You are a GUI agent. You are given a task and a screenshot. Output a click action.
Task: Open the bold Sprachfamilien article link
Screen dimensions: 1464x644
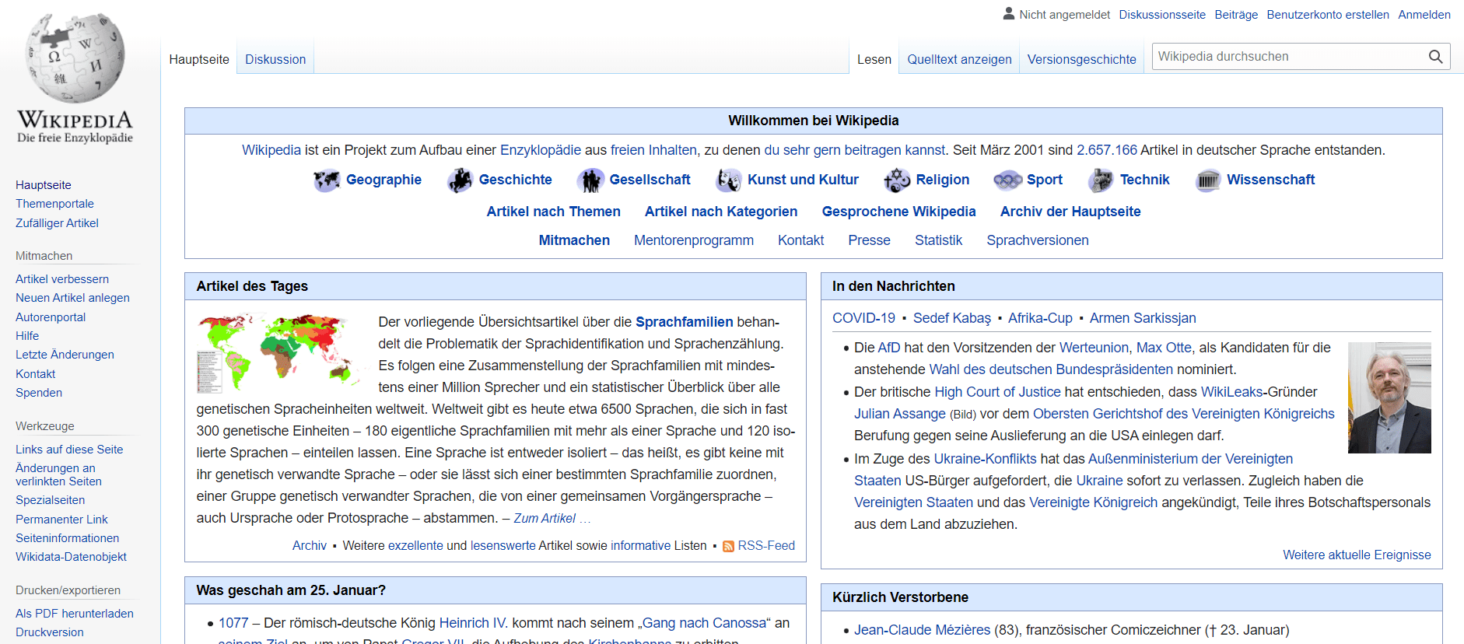(684, 322)
